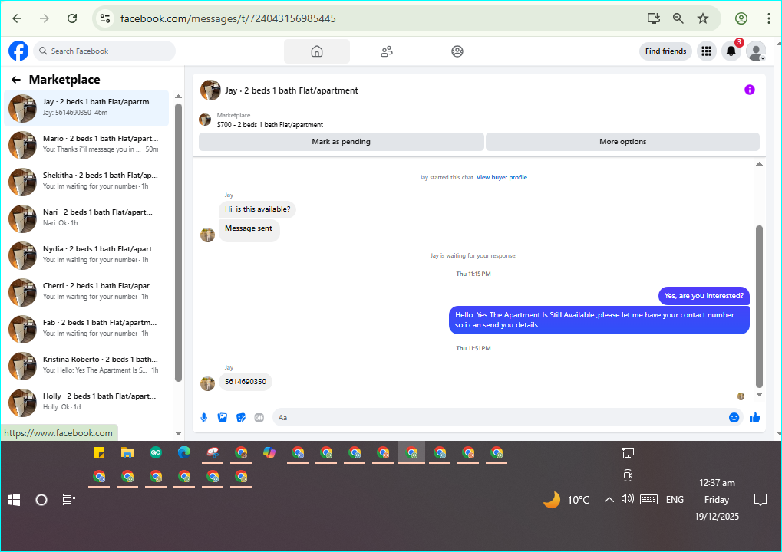Send a thumbs up like
The width and height of the screenshot is (782, 552).
(754, 418)
